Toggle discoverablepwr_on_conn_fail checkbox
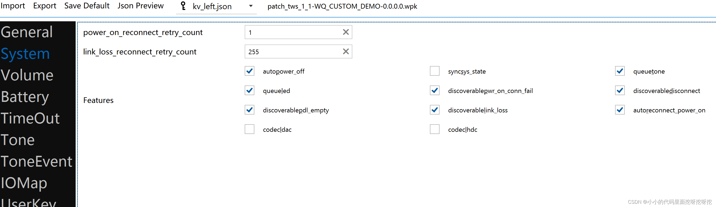 (434, 90)
